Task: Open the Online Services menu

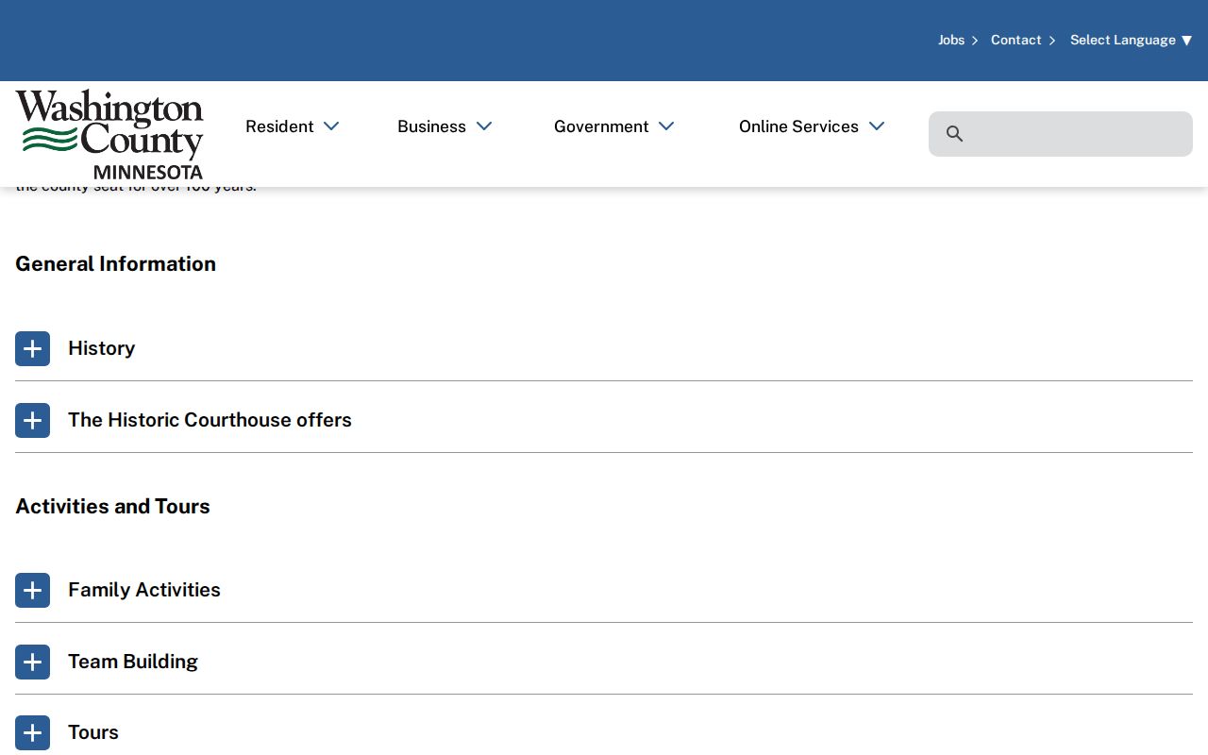Action: (x=812, y=126)
